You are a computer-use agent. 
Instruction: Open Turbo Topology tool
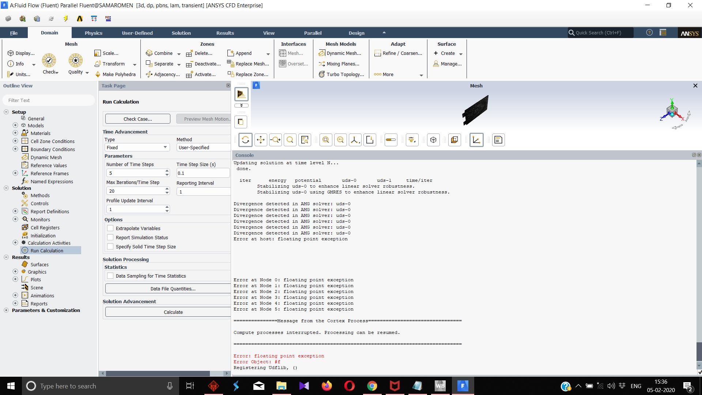341,74
